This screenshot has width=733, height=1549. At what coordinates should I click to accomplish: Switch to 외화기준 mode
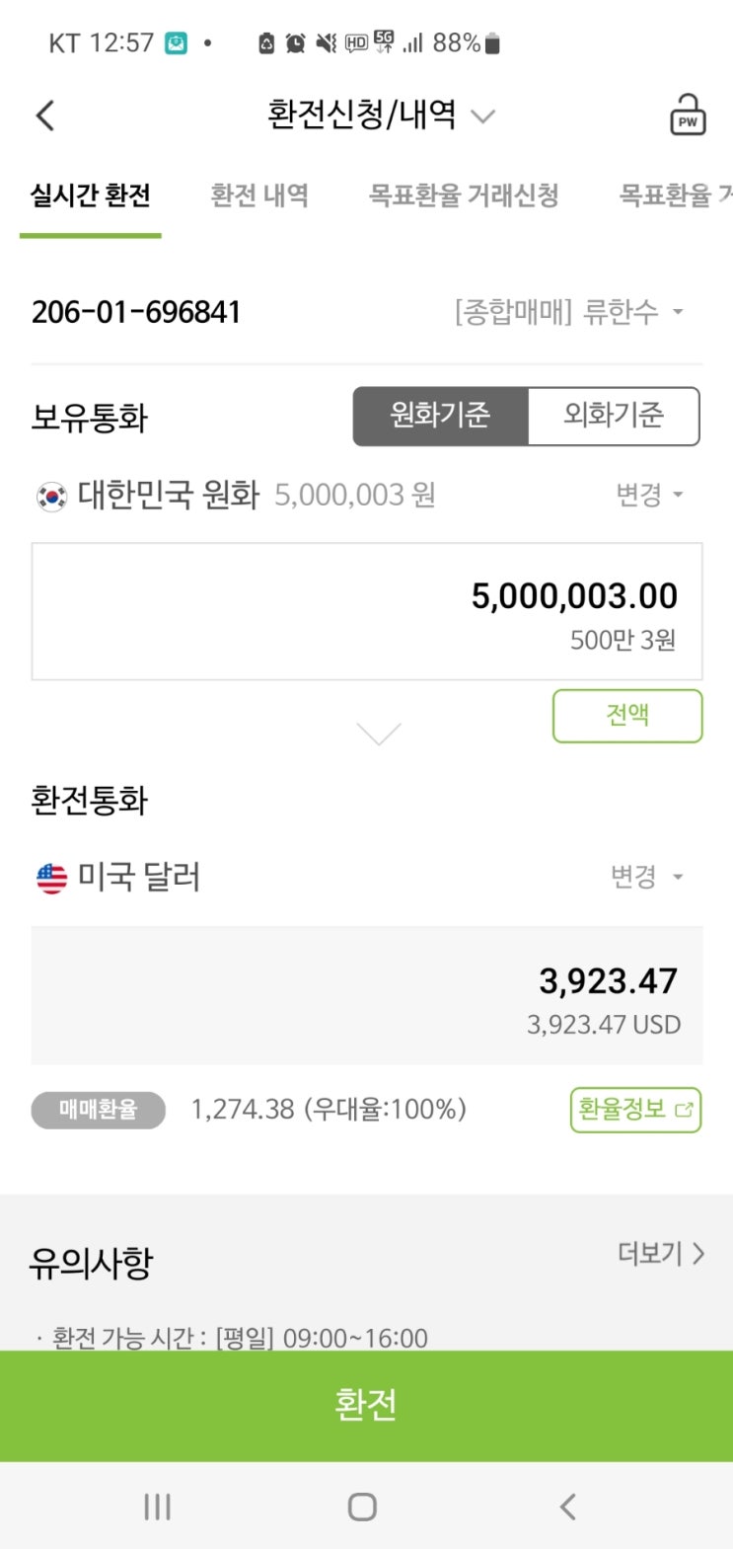(614, 416)
